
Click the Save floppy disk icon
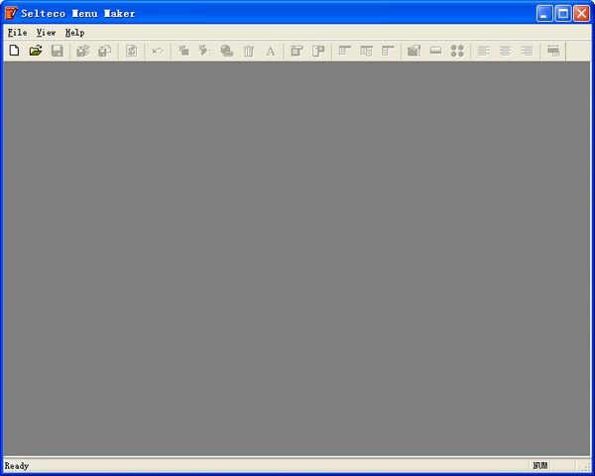click(x=58, y=51)
